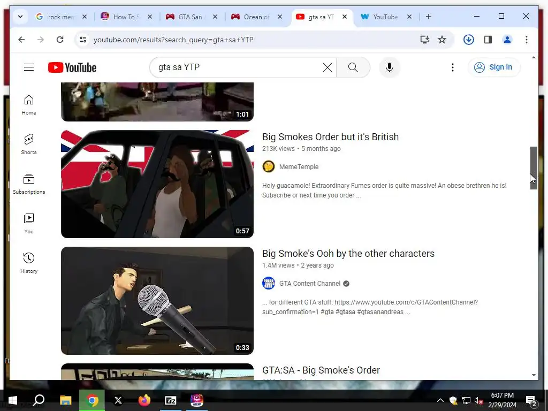Open Shorts in the sidebar
This screenshot has height=411, width=548.
[x=29, y=144]
